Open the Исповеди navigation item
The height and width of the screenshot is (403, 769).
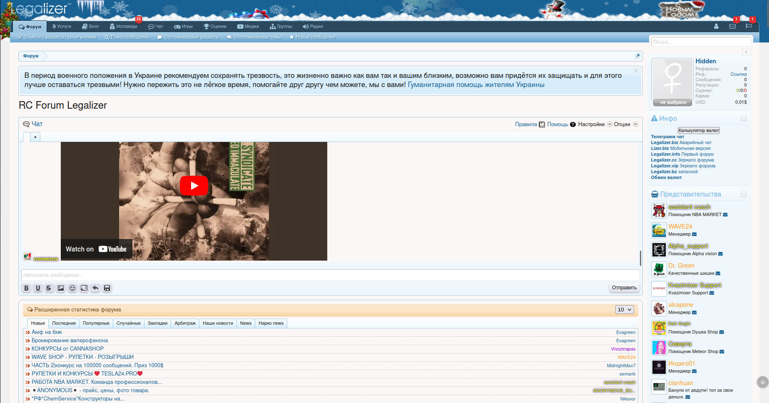click(x=123, y=26)
